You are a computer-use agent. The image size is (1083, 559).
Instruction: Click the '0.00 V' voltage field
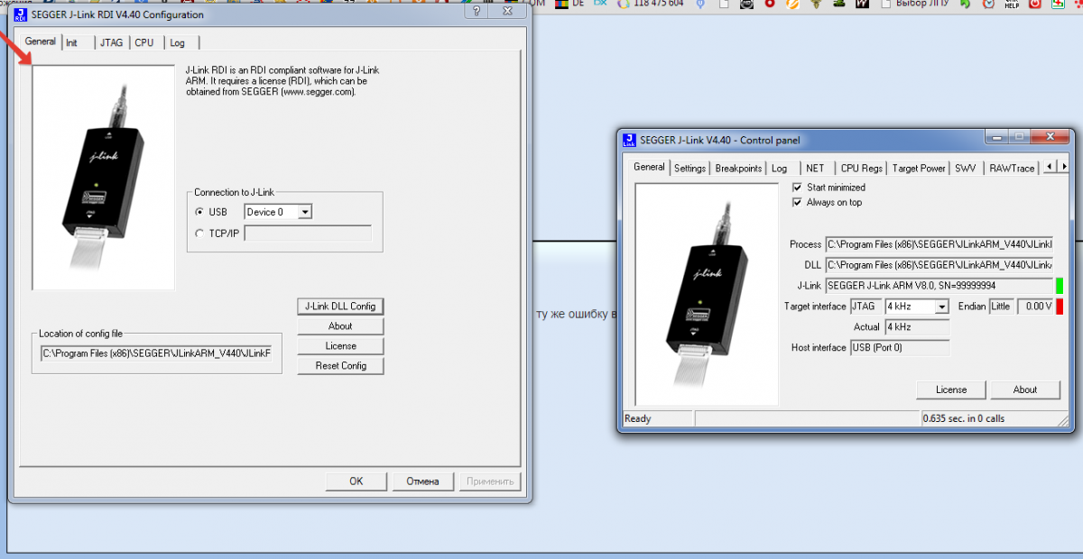pos(1035,307)
